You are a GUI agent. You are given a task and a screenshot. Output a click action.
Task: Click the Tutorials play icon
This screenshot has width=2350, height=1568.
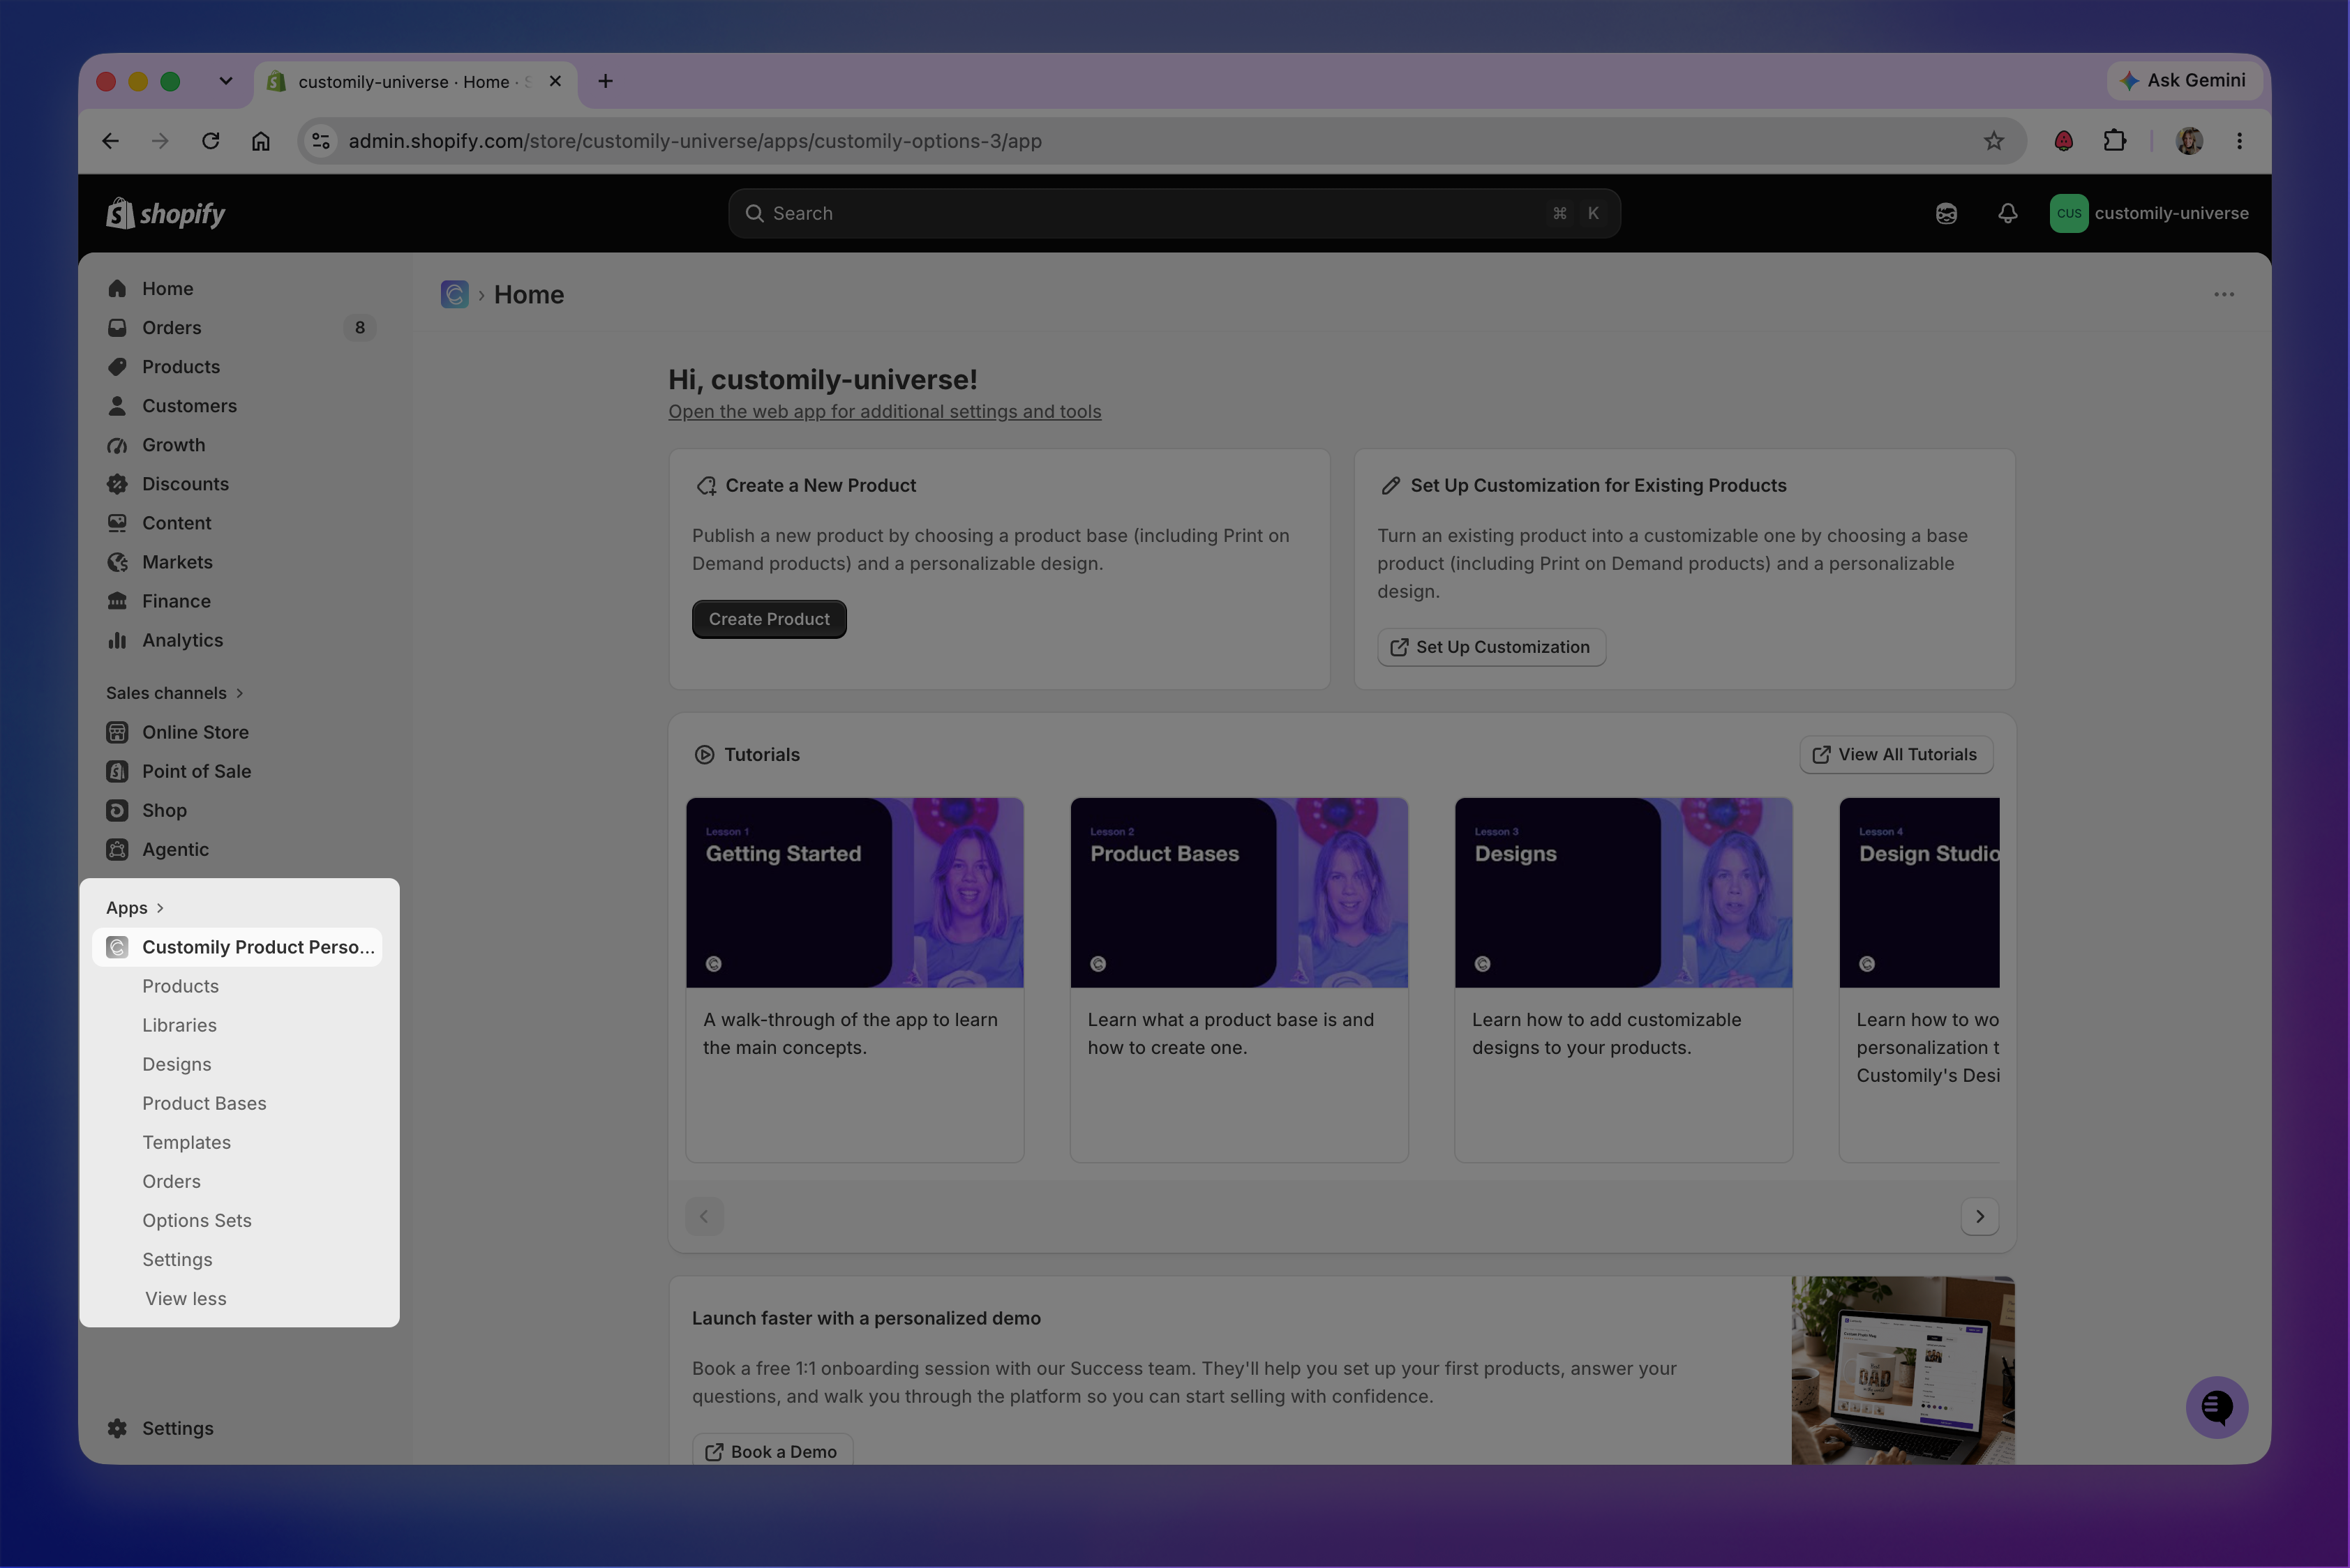pos(704,754)
